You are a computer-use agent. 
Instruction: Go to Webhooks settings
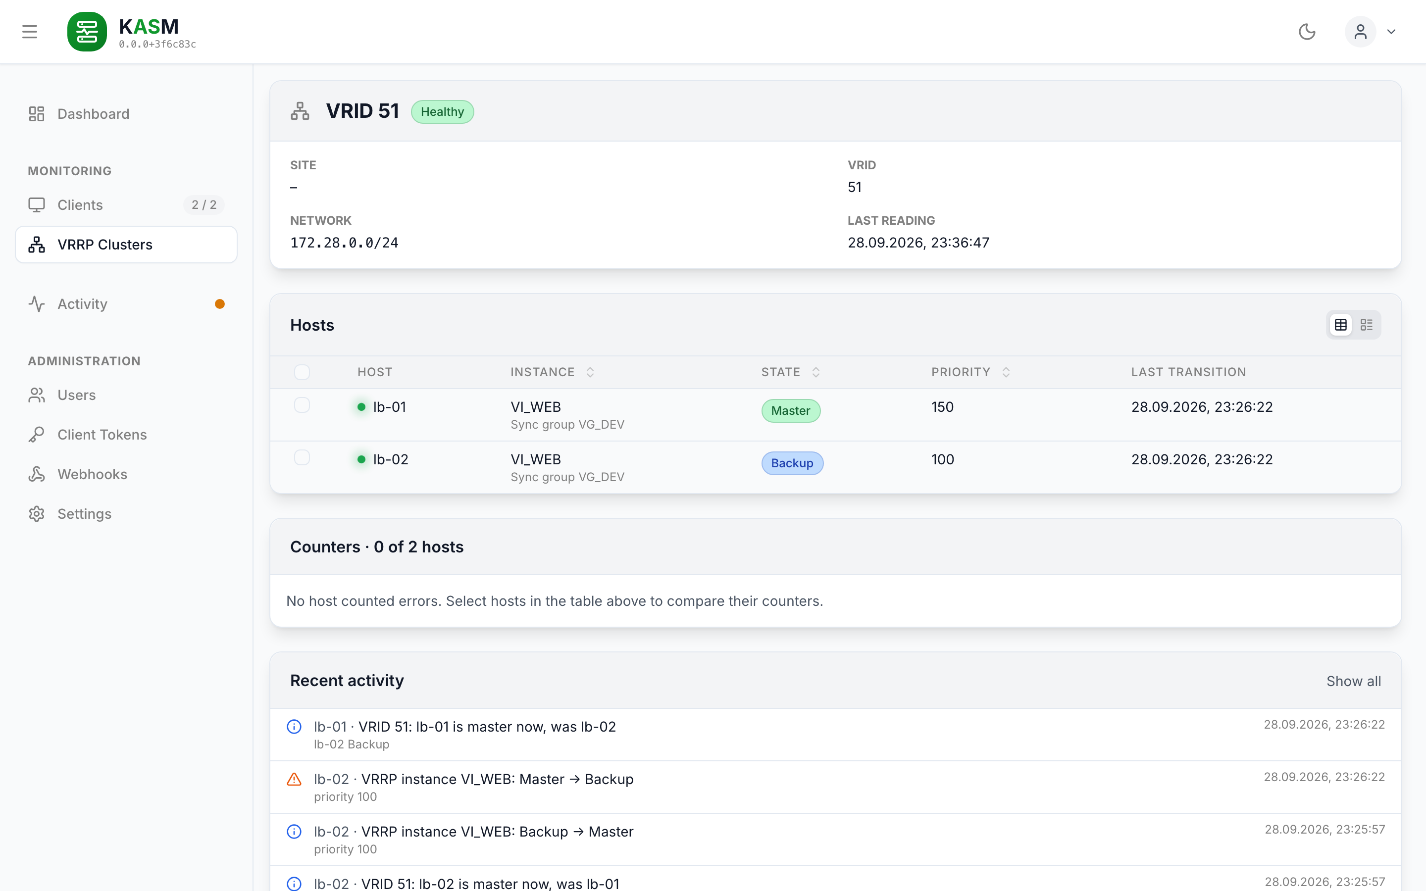point(126,474)
